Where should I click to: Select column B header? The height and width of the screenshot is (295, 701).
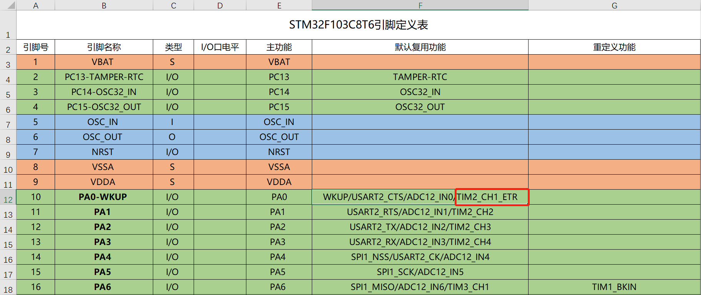click(104, 5)
